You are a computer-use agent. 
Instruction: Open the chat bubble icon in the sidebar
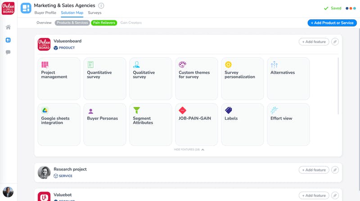8,53
